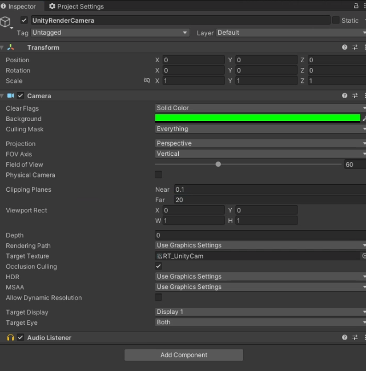Click the Viewport Rect H field
Image resolution: width=366 pixels, height=371 pixels.
point(267,220)
